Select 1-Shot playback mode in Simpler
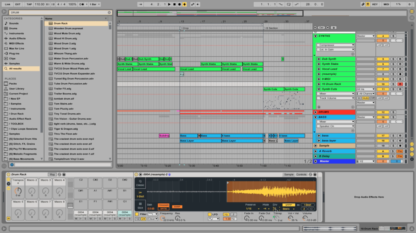The image size is (416, 233). click(140, 194)
